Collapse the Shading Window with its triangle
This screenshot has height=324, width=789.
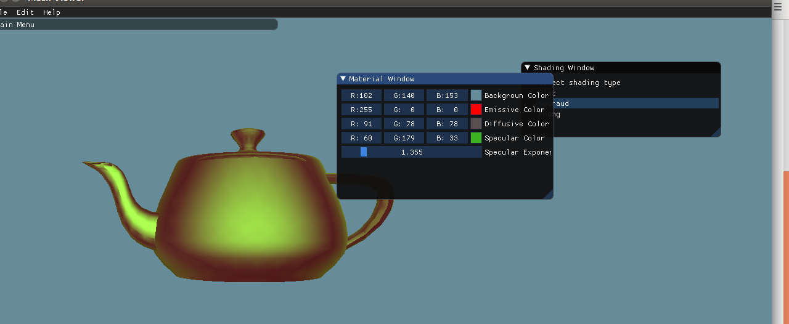[528, 68]
